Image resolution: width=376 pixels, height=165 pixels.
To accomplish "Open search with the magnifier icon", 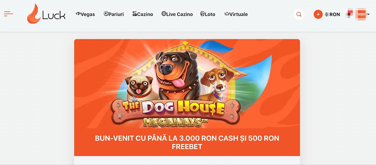I will coord(299,14).
